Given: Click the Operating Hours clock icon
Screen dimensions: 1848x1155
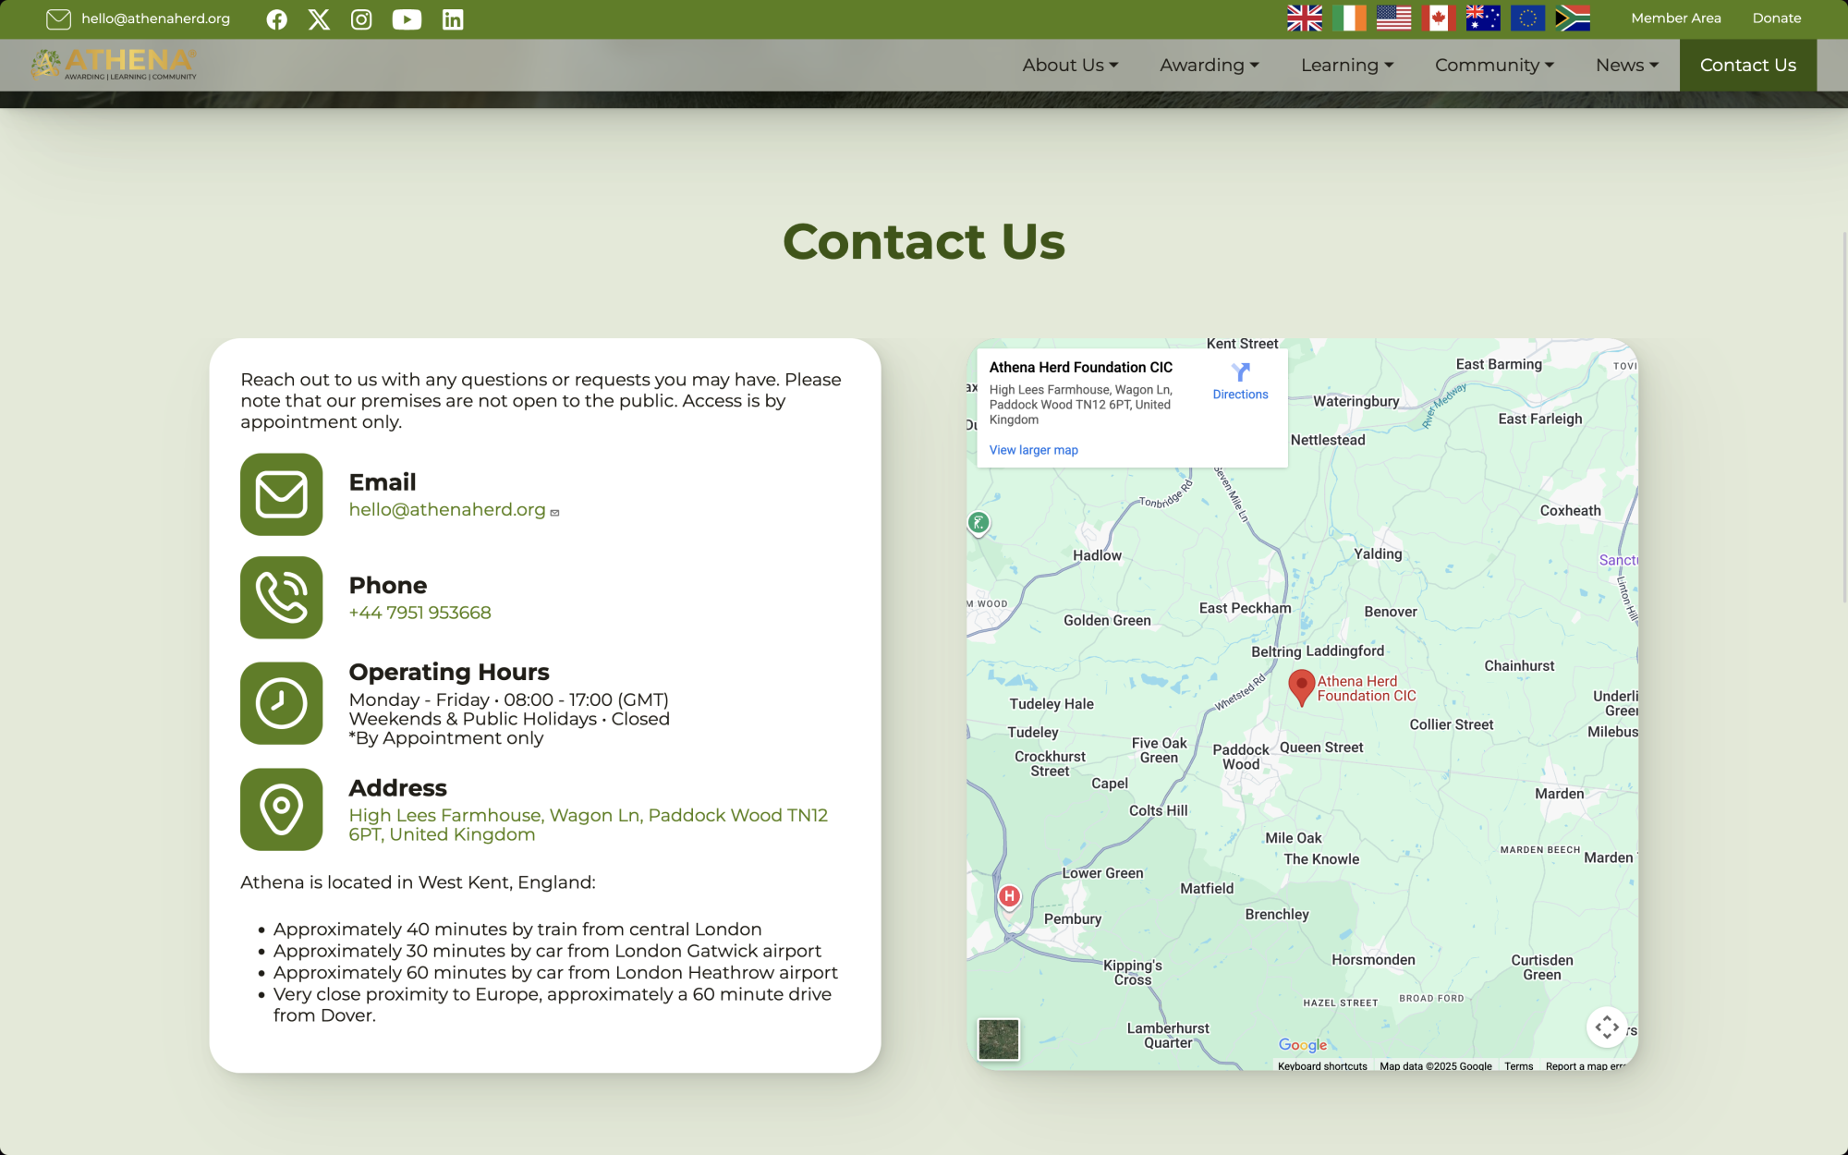Looking at the screenshot, I should tap(282, 703).
